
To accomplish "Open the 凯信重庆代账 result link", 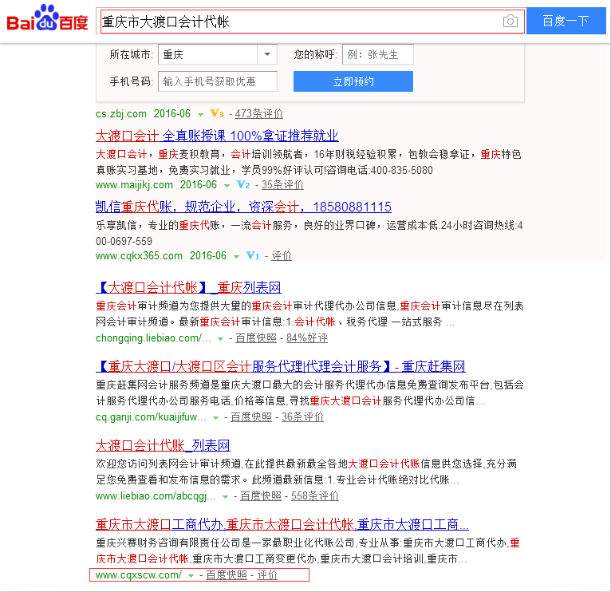I will (243, 207).
